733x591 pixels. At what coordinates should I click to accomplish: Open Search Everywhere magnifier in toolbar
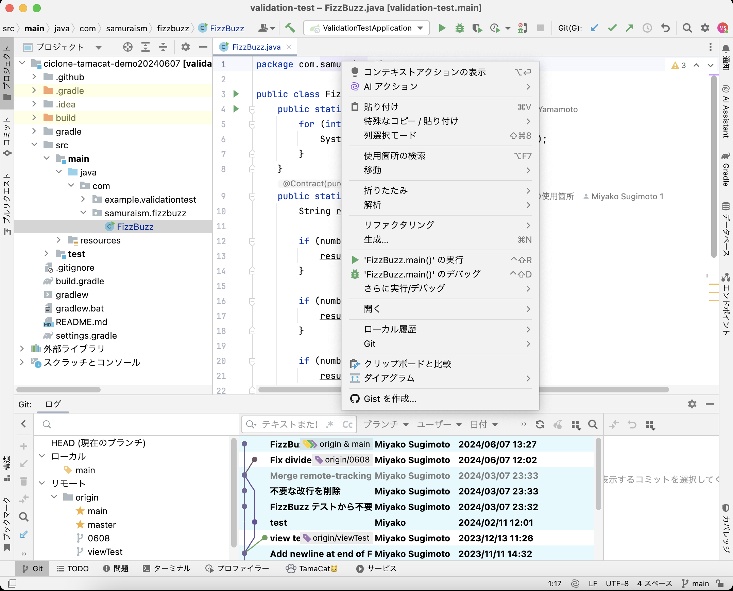click(x=687, y=28)
